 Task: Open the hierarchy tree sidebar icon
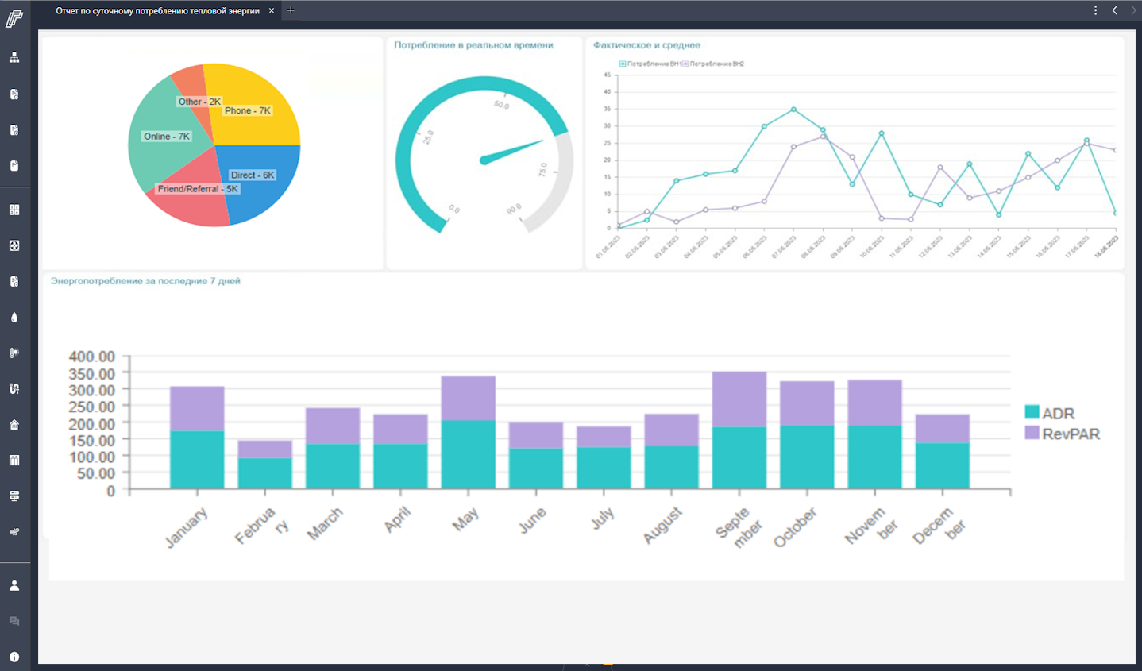point(14,57)
